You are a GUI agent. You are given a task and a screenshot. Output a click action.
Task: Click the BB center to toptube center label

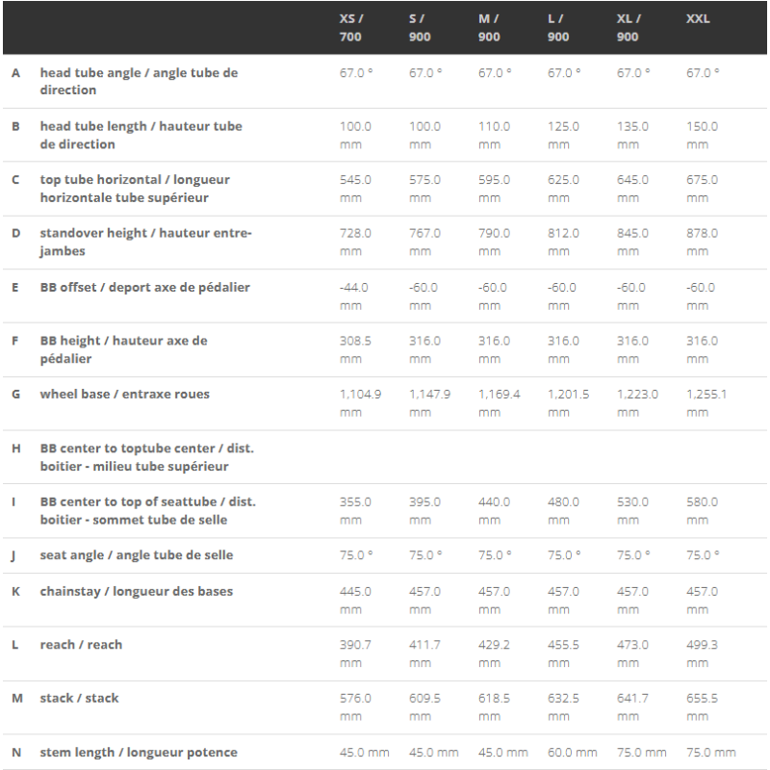click(x=147, y=457)
